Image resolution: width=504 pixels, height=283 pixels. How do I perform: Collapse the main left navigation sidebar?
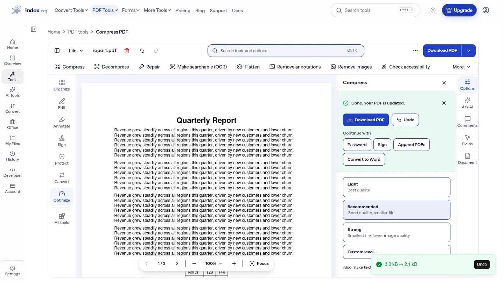click(x=34, y=29)
